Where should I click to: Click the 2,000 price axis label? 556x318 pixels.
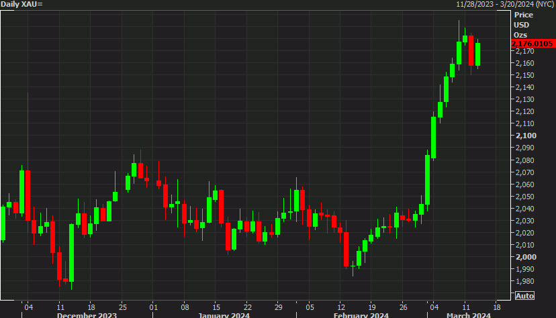pos(526,257)
